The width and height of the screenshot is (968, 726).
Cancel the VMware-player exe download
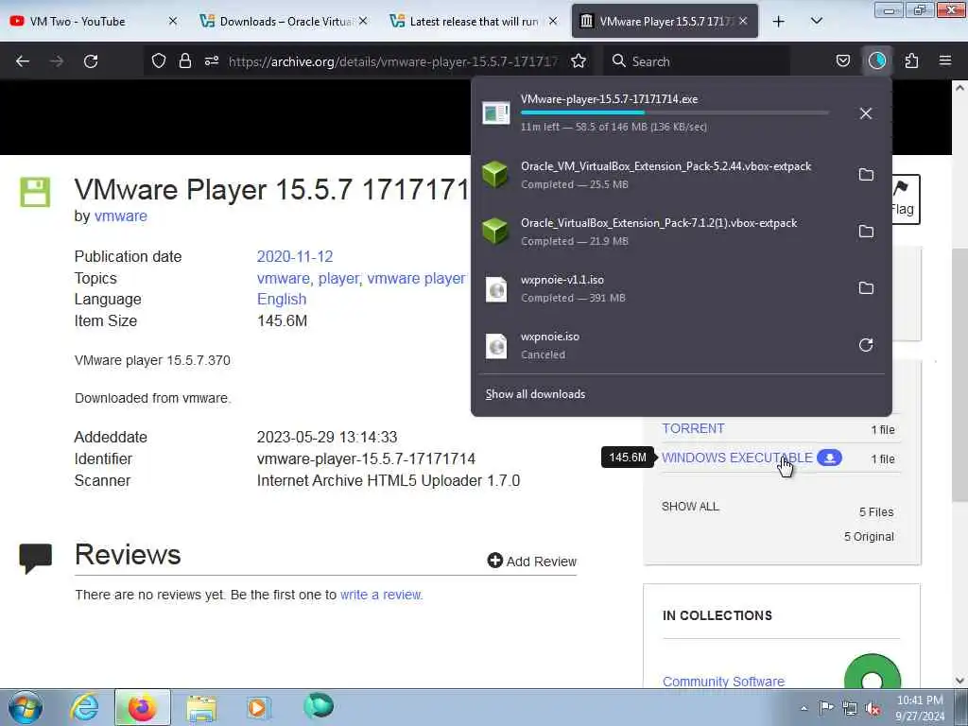click(866, 113)
